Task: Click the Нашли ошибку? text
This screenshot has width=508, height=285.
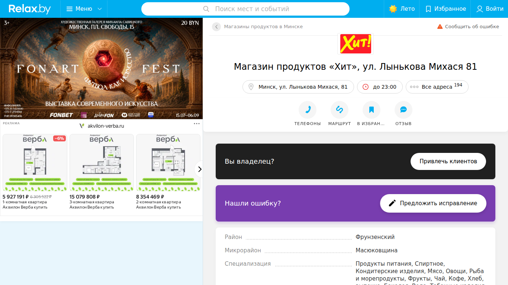Action: click(253, 203)
